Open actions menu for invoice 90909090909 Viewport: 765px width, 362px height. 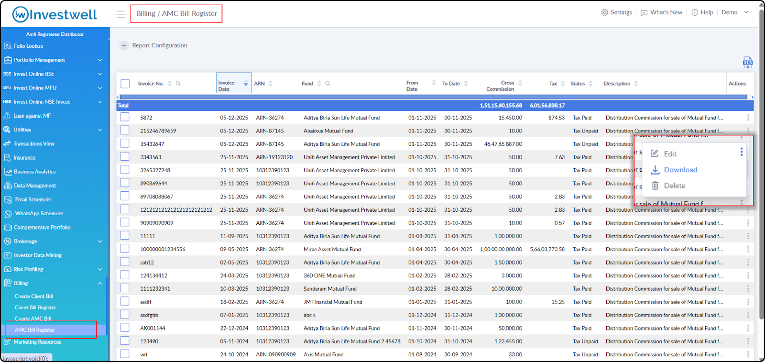748,223
